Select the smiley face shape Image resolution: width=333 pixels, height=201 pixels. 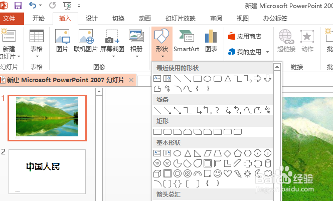pyautogui.click(x=218, y=173)
